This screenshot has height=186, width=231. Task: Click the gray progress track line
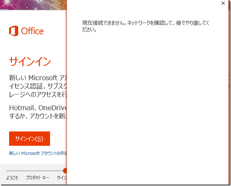[x=34, y=171]
